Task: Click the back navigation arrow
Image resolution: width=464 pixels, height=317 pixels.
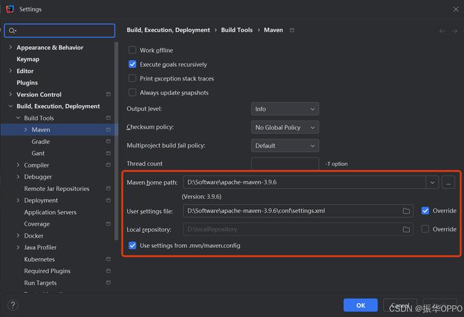Action: [x=442, y=31]
